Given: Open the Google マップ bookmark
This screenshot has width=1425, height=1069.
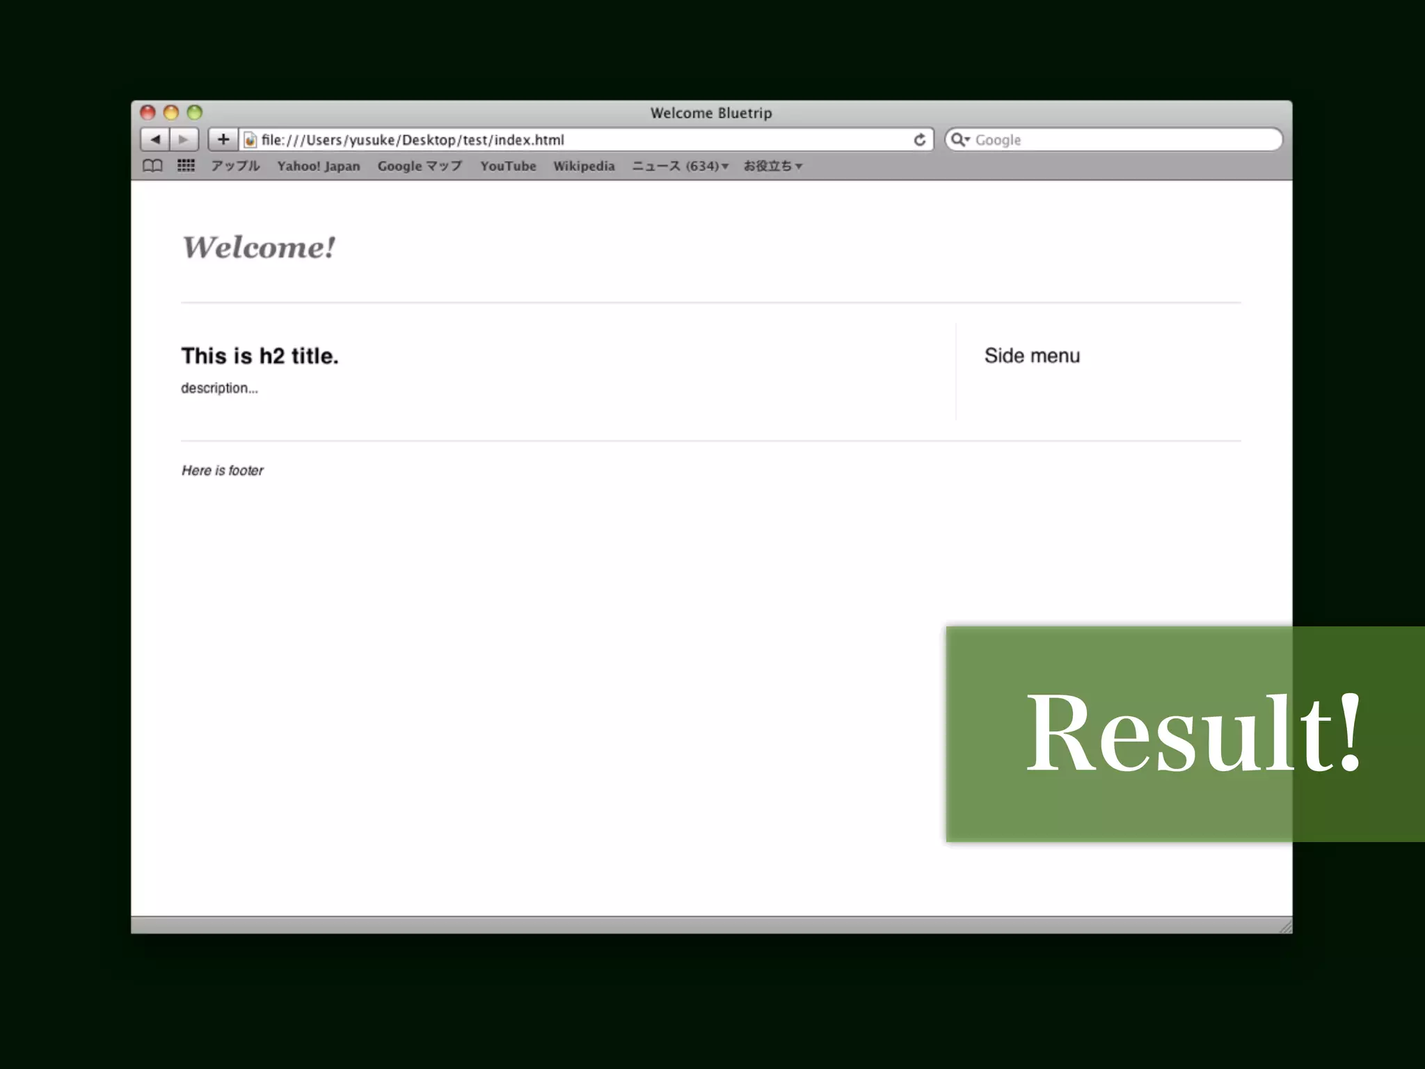Looking at the screenshot, I should coord(420,166).
